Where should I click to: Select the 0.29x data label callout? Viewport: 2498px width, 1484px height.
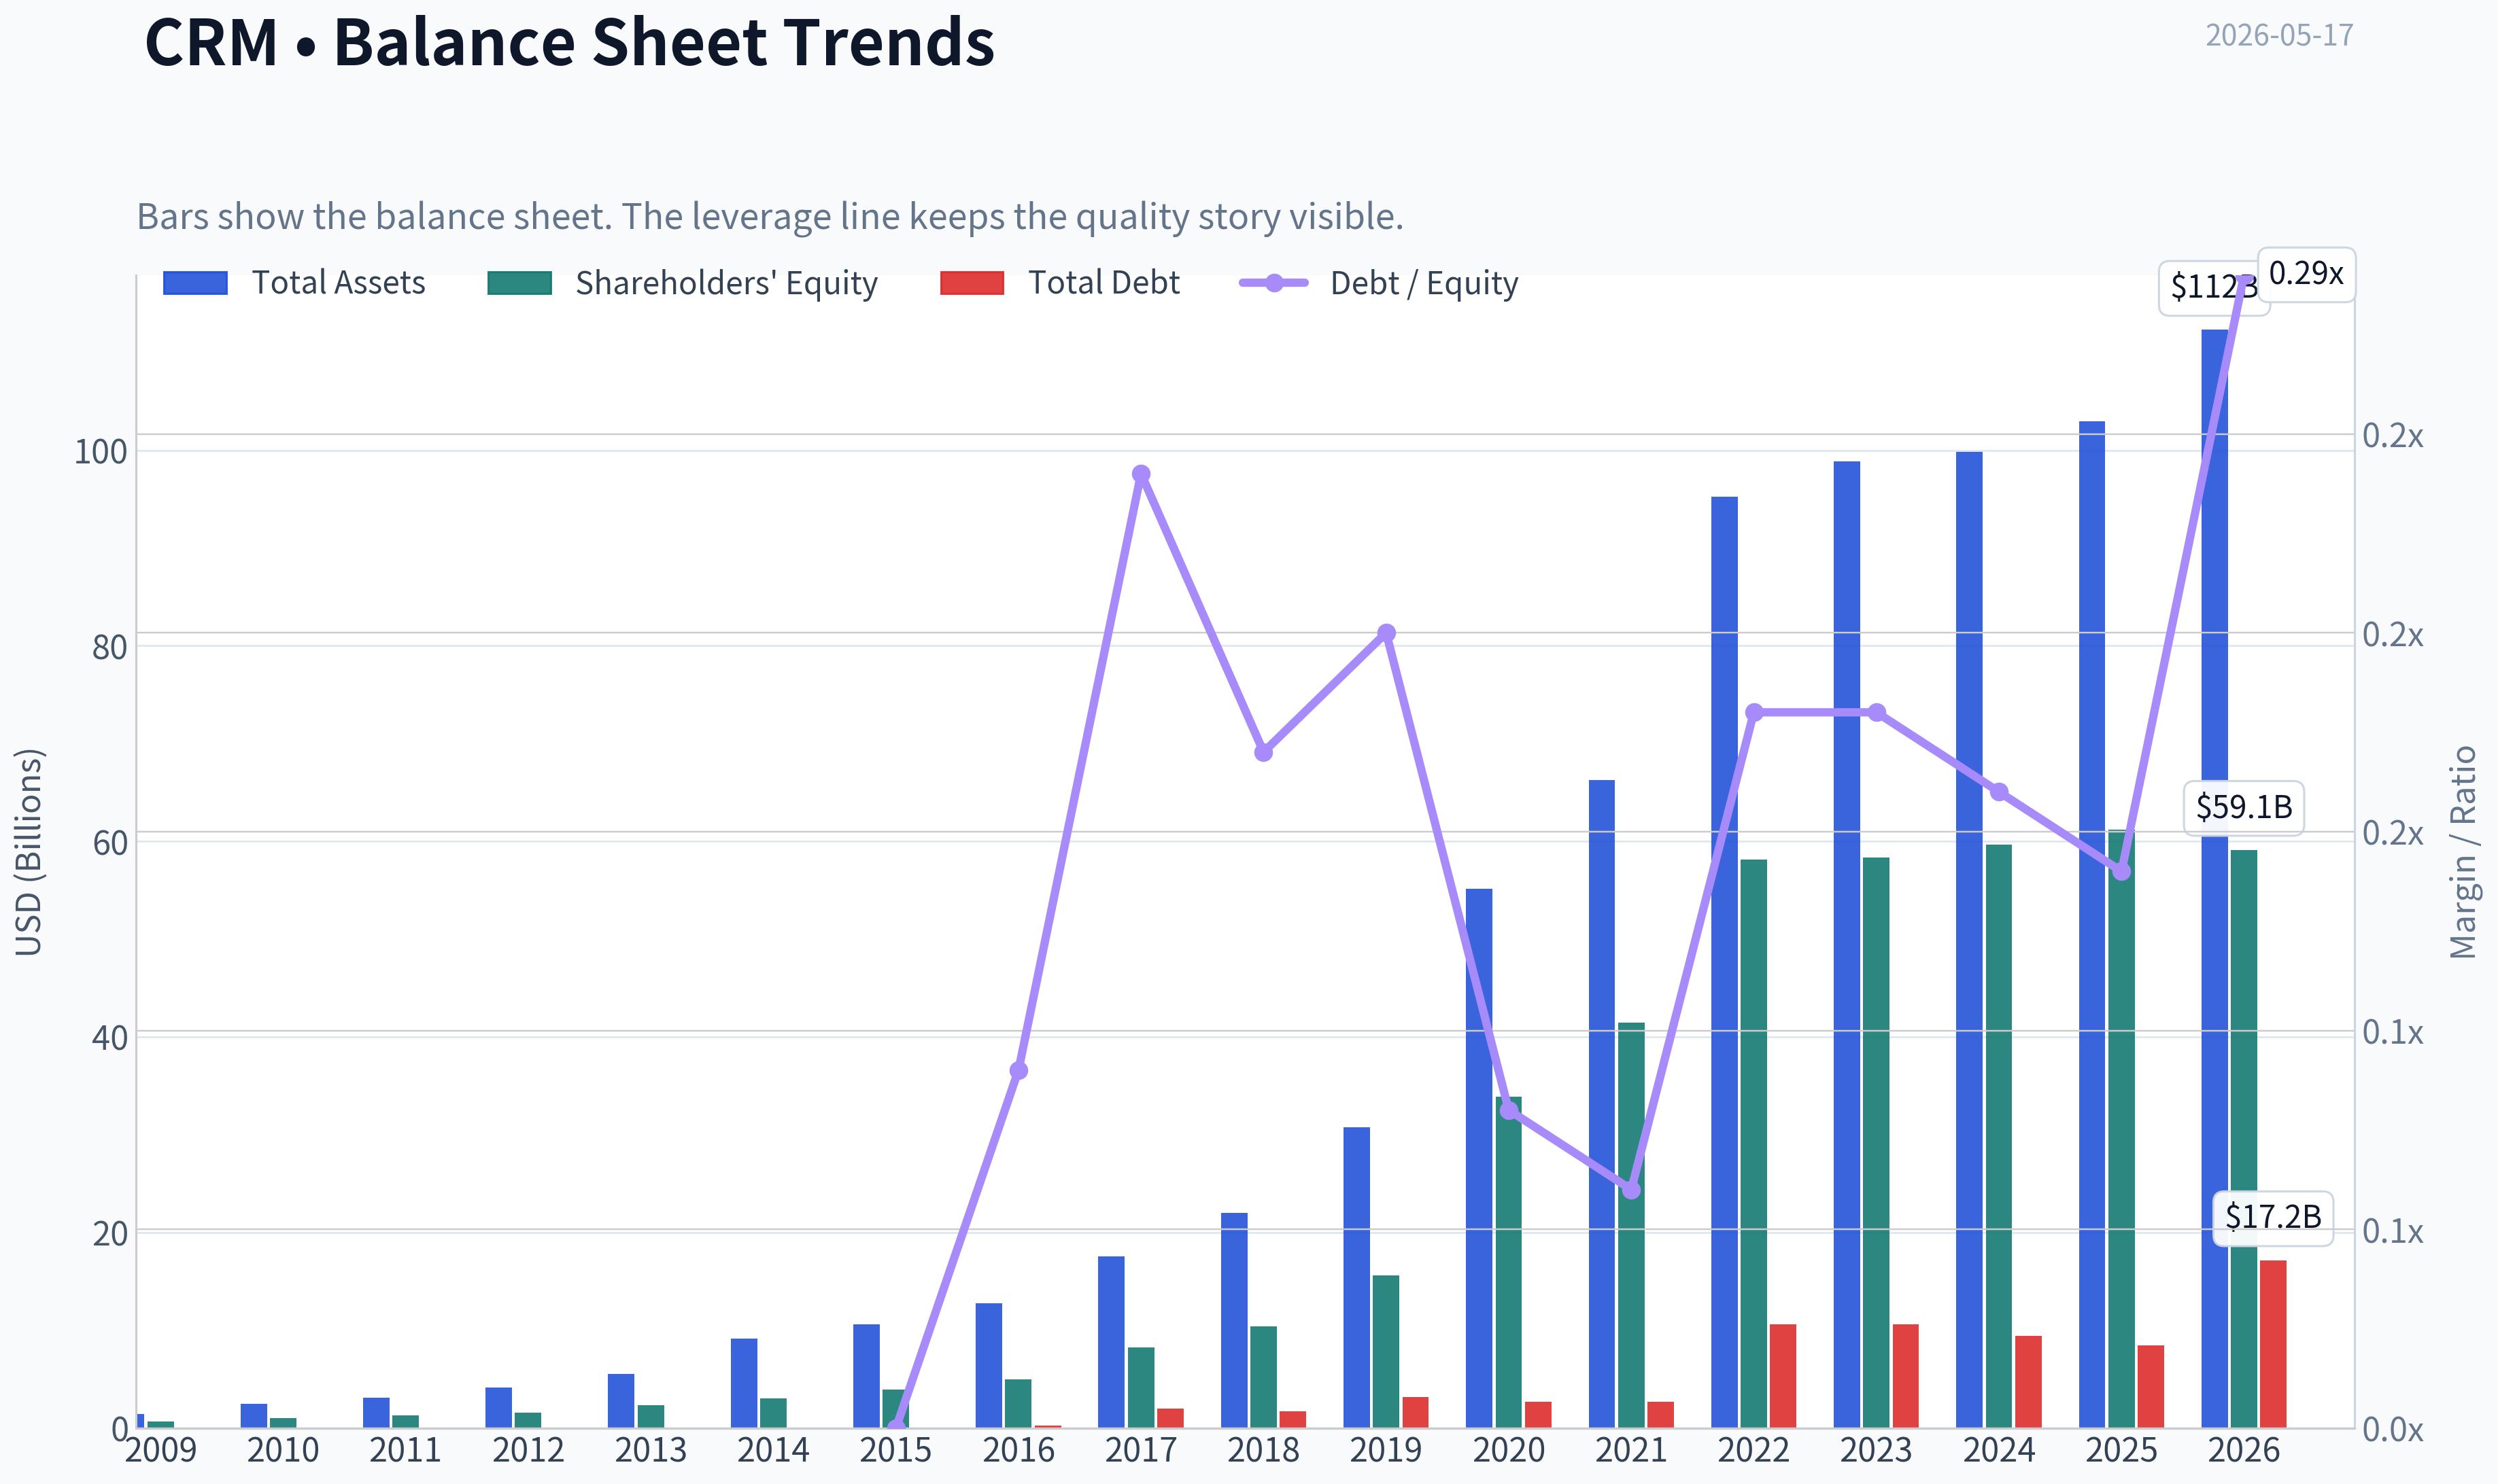click(x=2306, y=274)
